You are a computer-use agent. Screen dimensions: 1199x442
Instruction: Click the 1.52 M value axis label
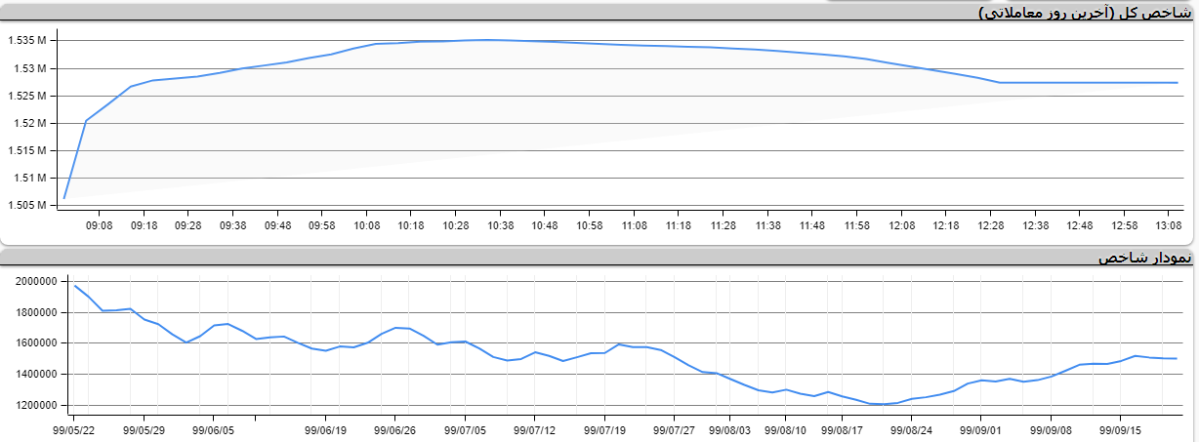pyautogui.click(x=30, y=123)
